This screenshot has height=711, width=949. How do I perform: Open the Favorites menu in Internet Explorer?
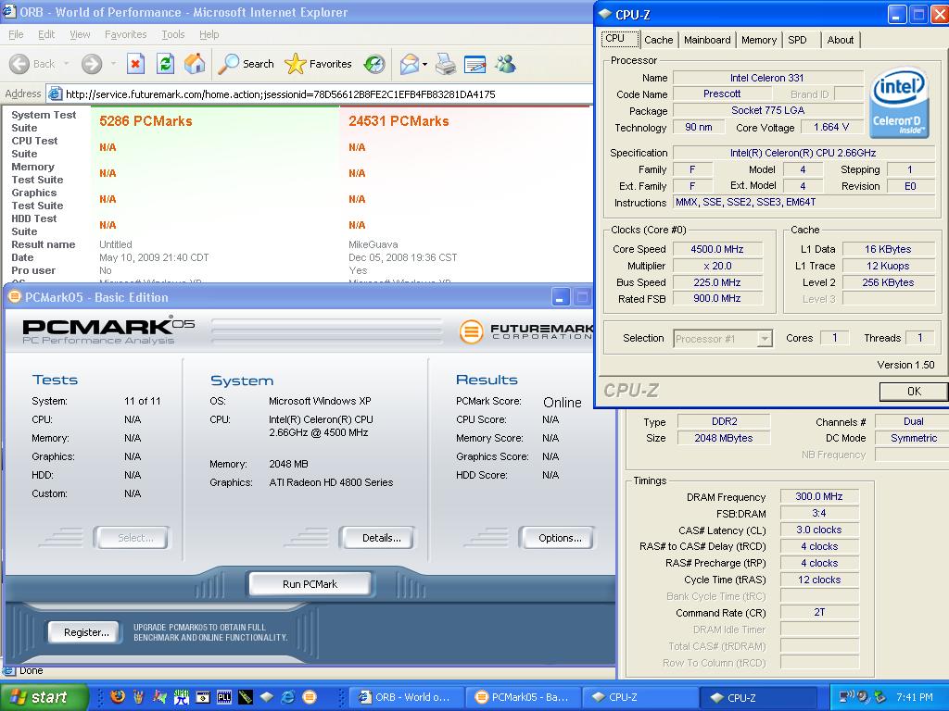click(125, 34)
